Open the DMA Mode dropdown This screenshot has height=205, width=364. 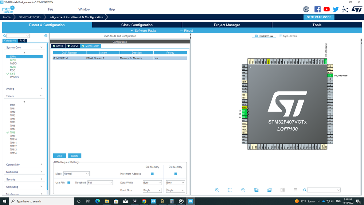tap(77, 174)
